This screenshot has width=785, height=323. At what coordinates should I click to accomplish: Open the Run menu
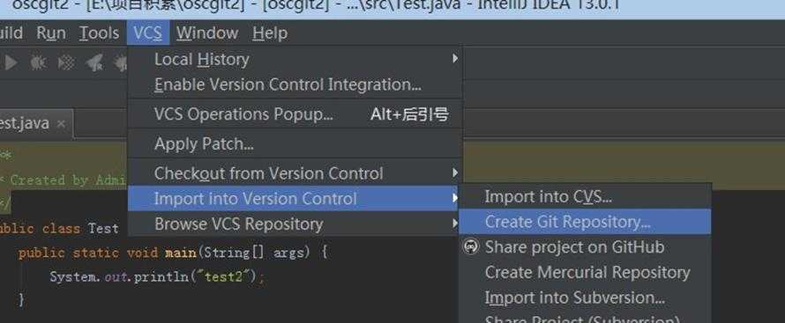[51, 33]
